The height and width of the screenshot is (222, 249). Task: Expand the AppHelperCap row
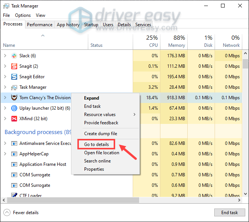coord(5,154)
